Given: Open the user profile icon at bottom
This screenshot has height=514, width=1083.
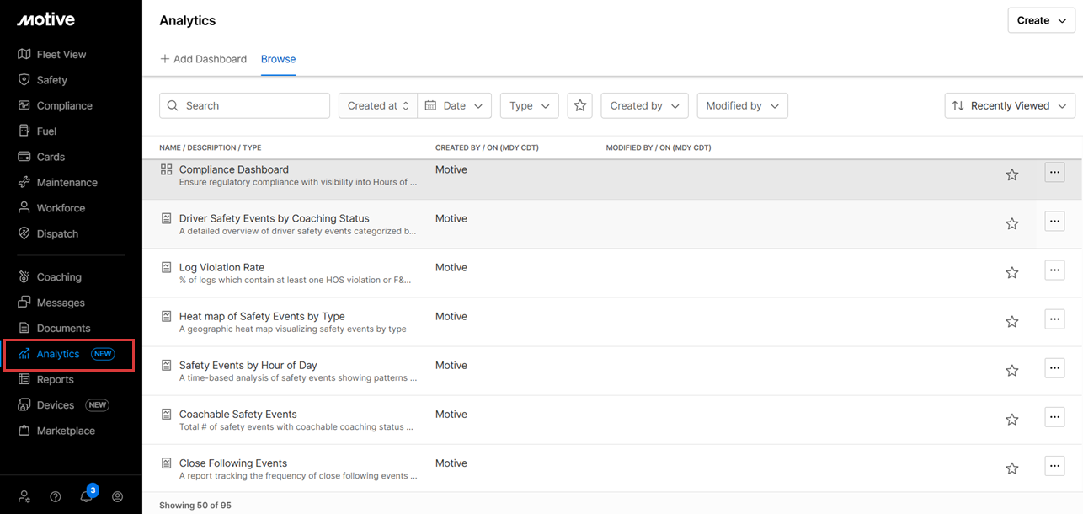Looking at the screenshot, I should point(117,496).
